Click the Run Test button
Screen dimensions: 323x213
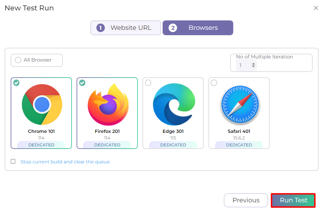pos(293,200)
